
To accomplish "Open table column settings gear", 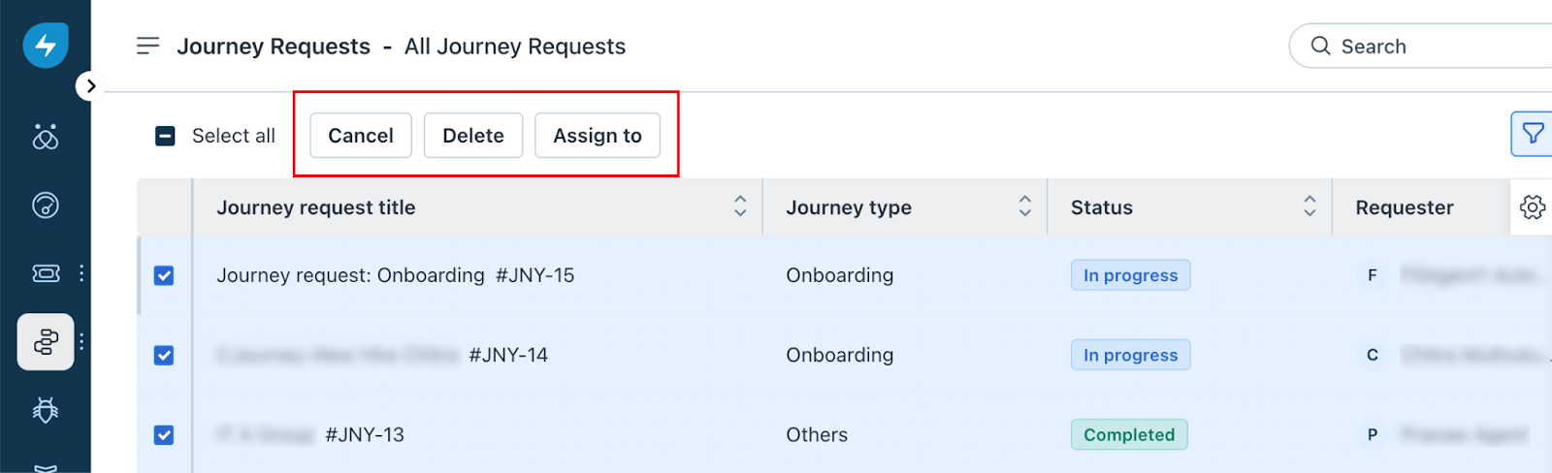I will click(1533, 207).
